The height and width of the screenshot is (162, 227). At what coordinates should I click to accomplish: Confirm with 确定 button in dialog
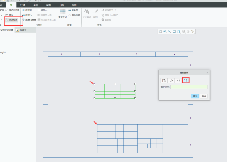[x=195, y=96]
